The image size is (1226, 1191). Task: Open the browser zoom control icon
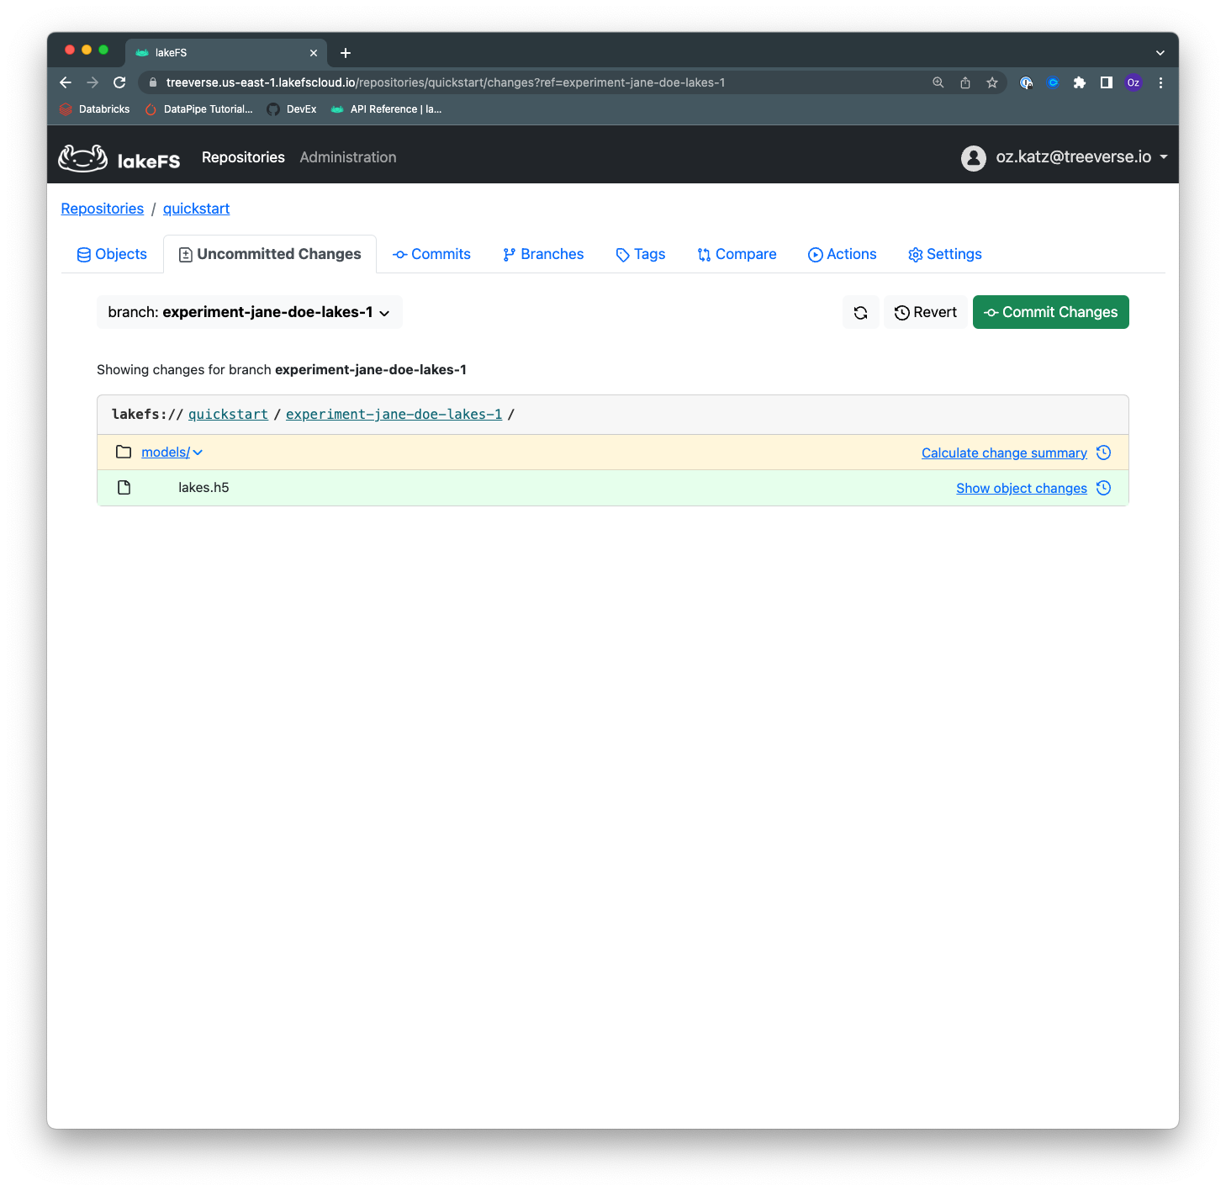pyautogui.click(x=938, y=82)
